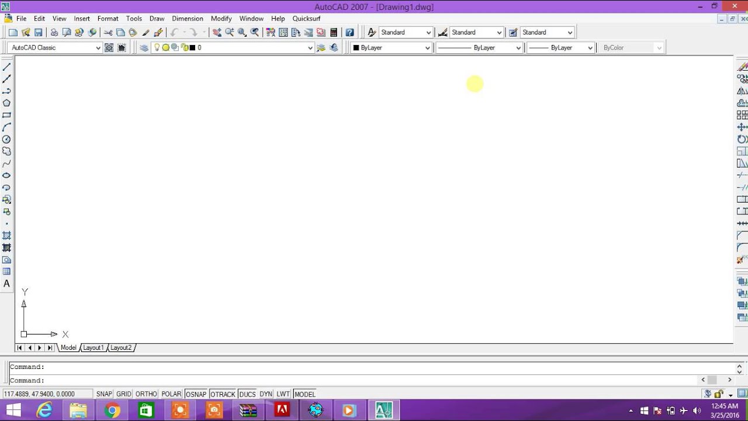The width and height of the screenshot is (748, 421).
Task: Click the layer color black swatch
Action: point(192,48)
